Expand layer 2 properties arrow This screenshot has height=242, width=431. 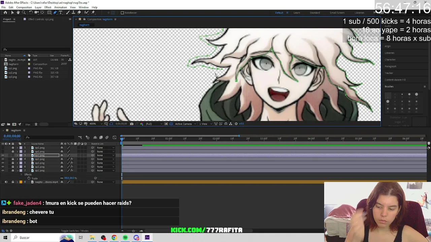tap(18, 152)
